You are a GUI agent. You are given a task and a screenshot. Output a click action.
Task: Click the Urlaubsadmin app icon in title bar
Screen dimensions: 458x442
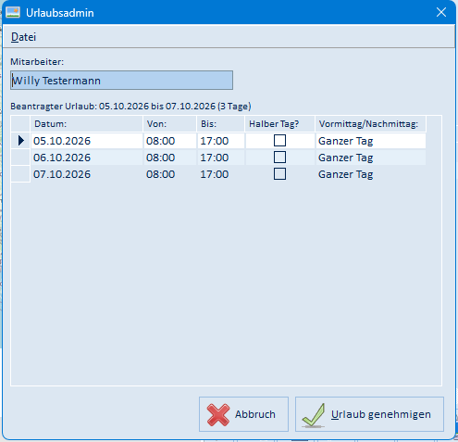13,13
